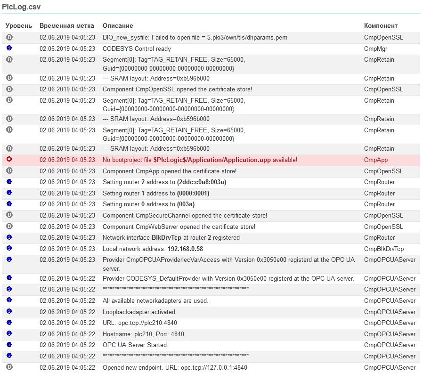Click the info icon beside 'OPC UA Server Started:'

[x=9, y=345]
